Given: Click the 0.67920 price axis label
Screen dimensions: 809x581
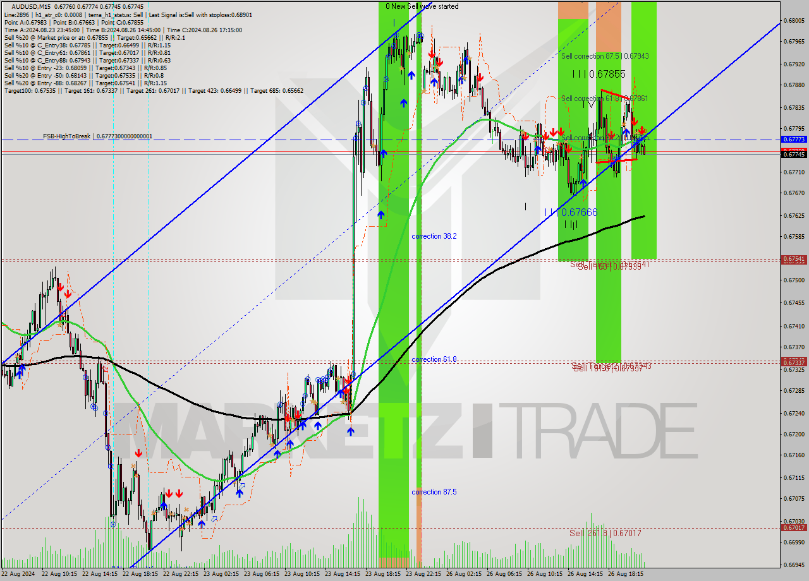Looking at the screenshot, I should 794,64.
